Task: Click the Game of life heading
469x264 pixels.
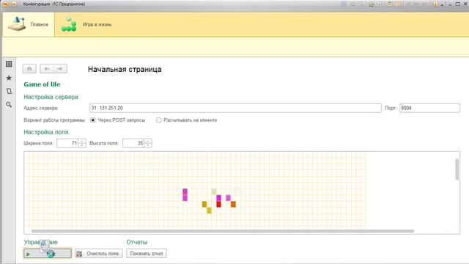Action: (42, 84)
